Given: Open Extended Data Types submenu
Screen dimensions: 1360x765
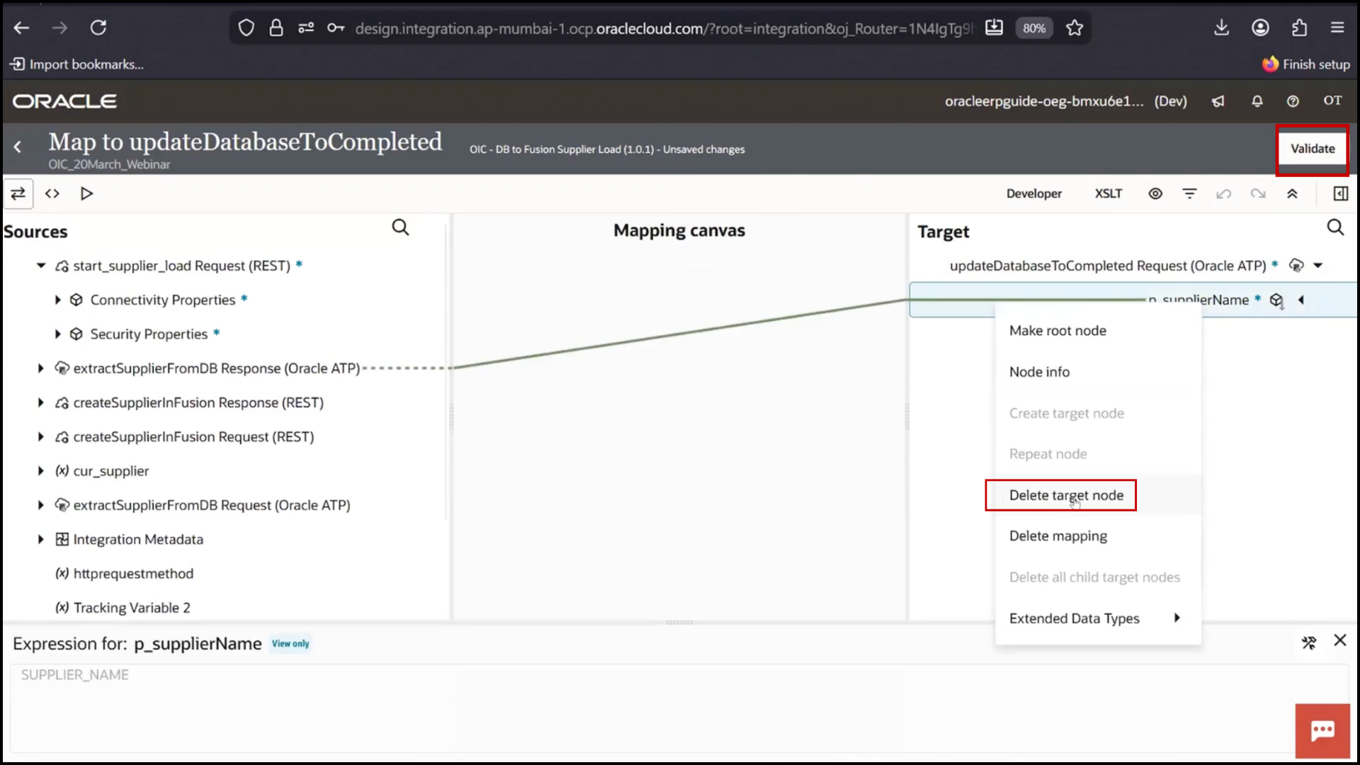Looking at the screenshot, I should [1097, 618].
